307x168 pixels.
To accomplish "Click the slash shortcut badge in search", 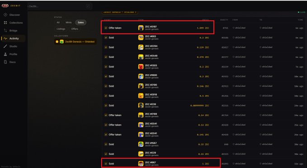I will click(x=88, y=6).
